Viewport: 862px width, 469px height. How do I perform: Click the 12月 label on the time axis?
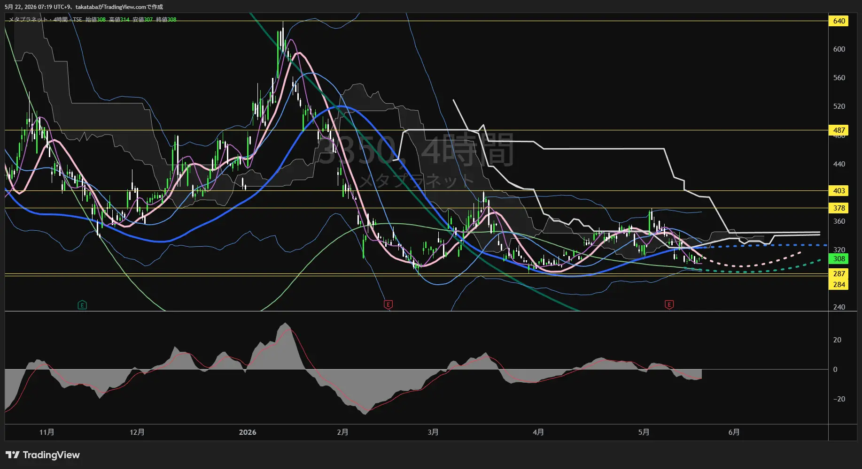(x=137, y=432)
